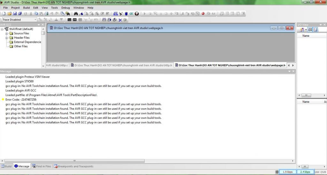The width and height of the screenshot is (327, 175).
Task: Toggle bookmark with the blue flag icon
Action: tap(81, 13)
